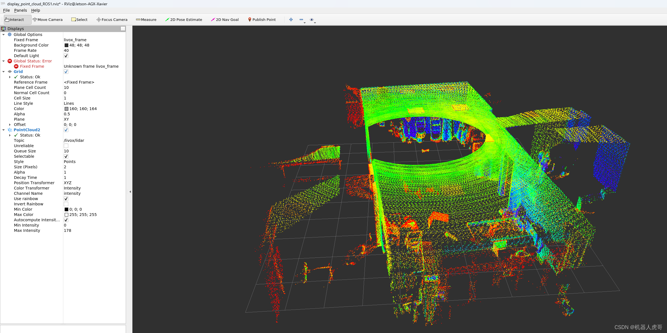Activate the Publish Point tool
The image size is (667, 333).
(x=262, y=20)
